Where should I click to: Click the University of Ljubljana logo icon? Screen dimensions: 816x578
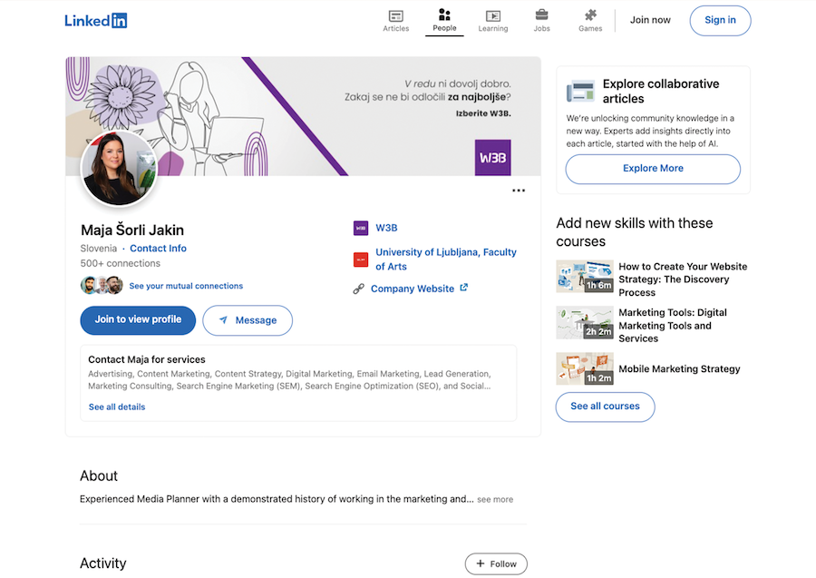click(360, 260)
